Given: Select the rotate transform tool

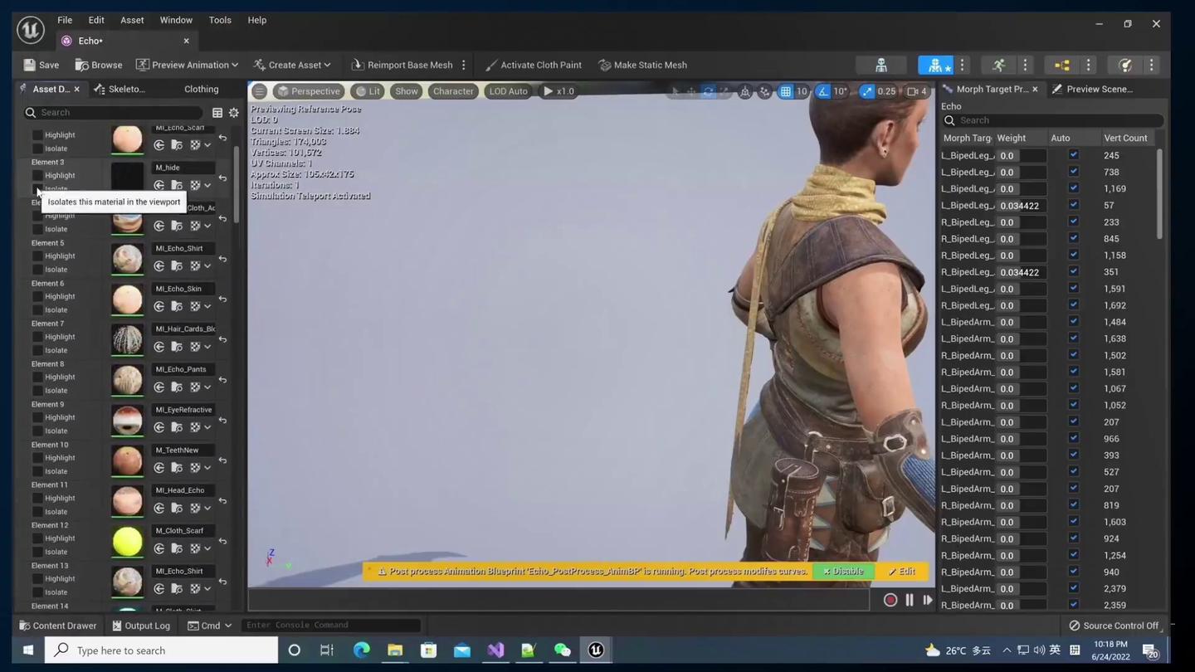Looking at the screenshot, I should [708, 91].
